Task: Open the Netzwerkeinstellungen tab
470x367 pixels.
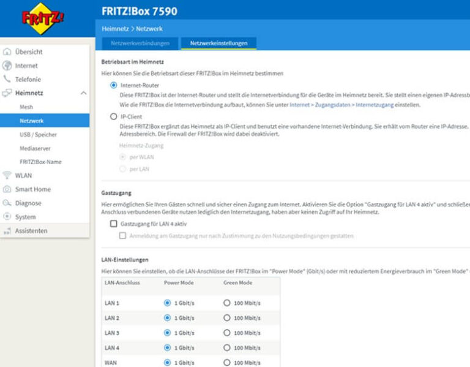Action: (x=218, y=44)
